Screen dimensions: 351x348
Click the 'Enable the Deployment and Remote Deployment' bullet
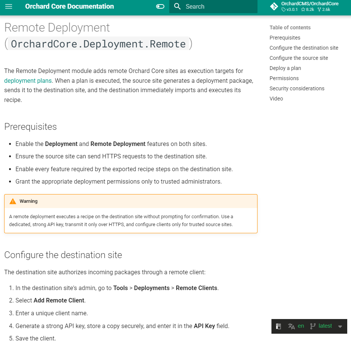pyautogui.click(x=111, y=144)
